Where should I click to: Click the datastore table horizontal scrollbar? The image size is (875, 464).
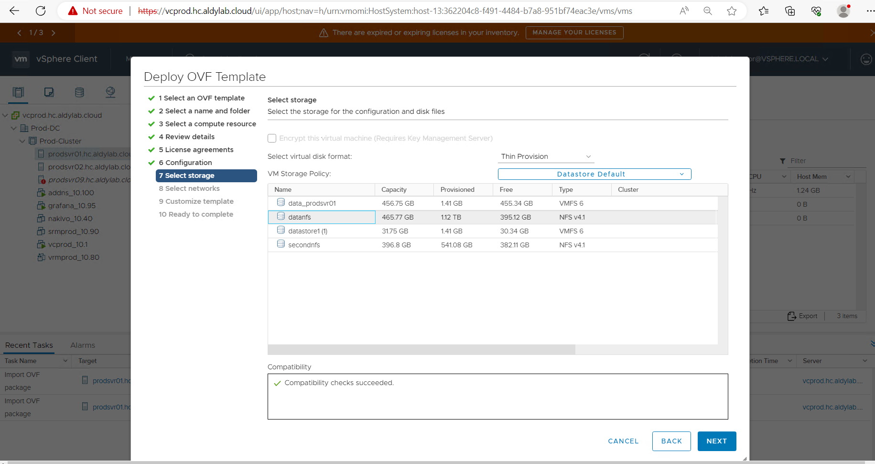(x=421, y=350)
